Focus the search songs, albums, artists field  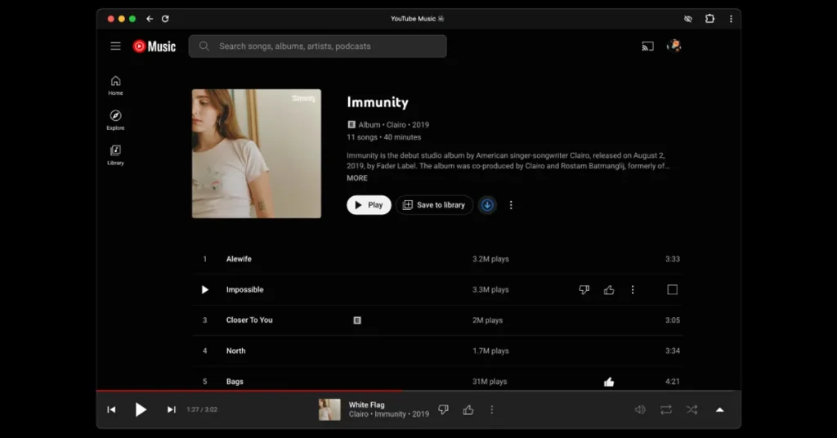coord(318,47)
